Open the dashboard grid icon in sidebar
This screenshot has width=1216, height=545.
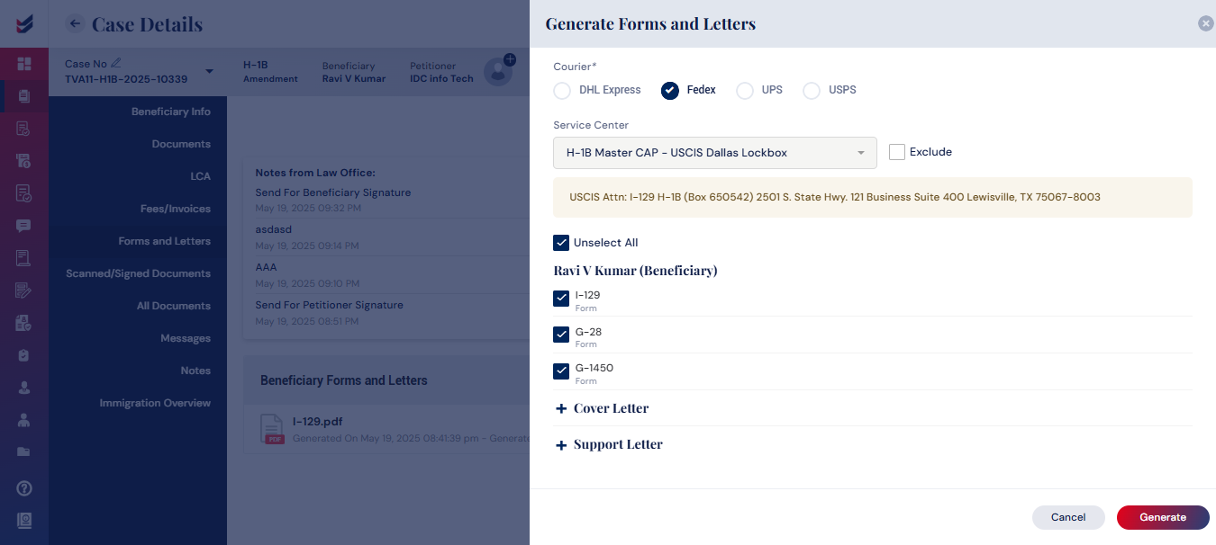click(24, 64)
